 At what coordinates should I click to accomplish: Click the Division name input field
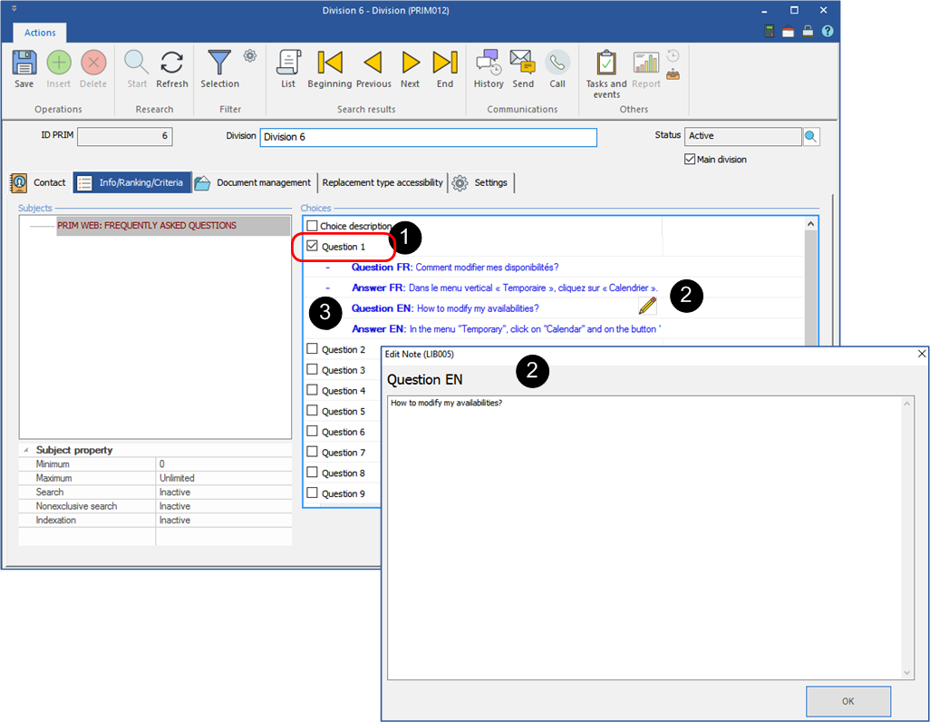[428, 137]
